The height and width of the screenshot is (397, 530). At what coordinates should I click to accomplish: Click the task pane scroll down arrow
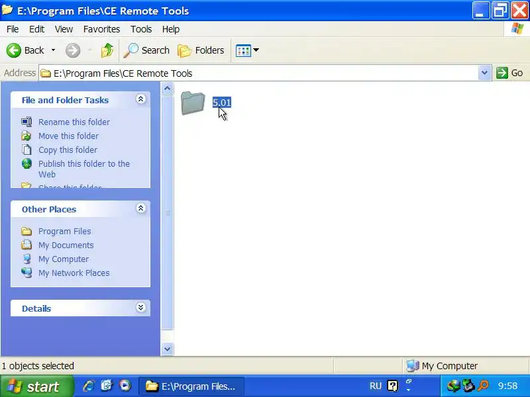[167, 349]
